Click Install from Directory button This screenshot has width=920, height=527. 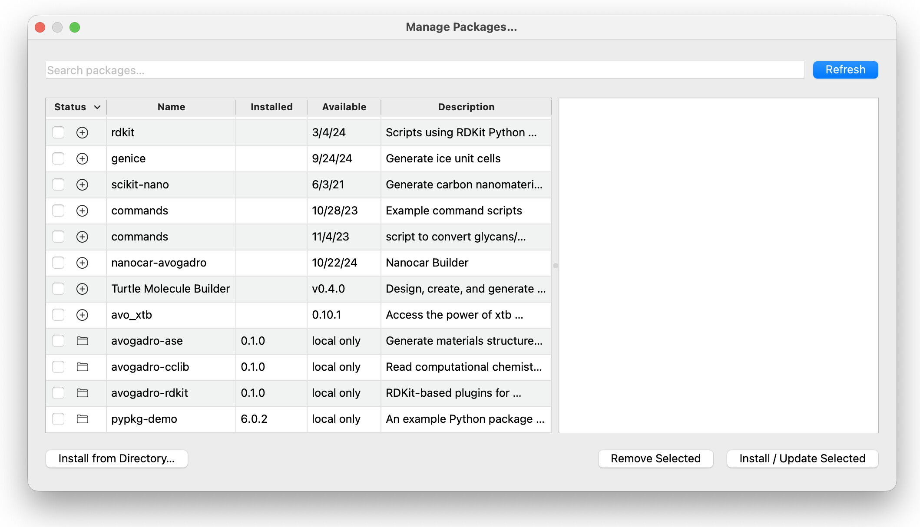tap(116, 458)
